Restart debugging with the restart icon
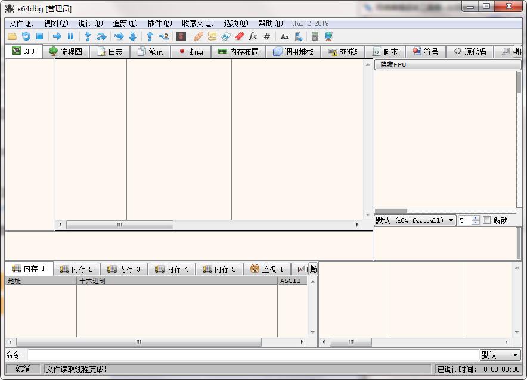This screenshot has width=527, height=380. [x=26, y=36]
